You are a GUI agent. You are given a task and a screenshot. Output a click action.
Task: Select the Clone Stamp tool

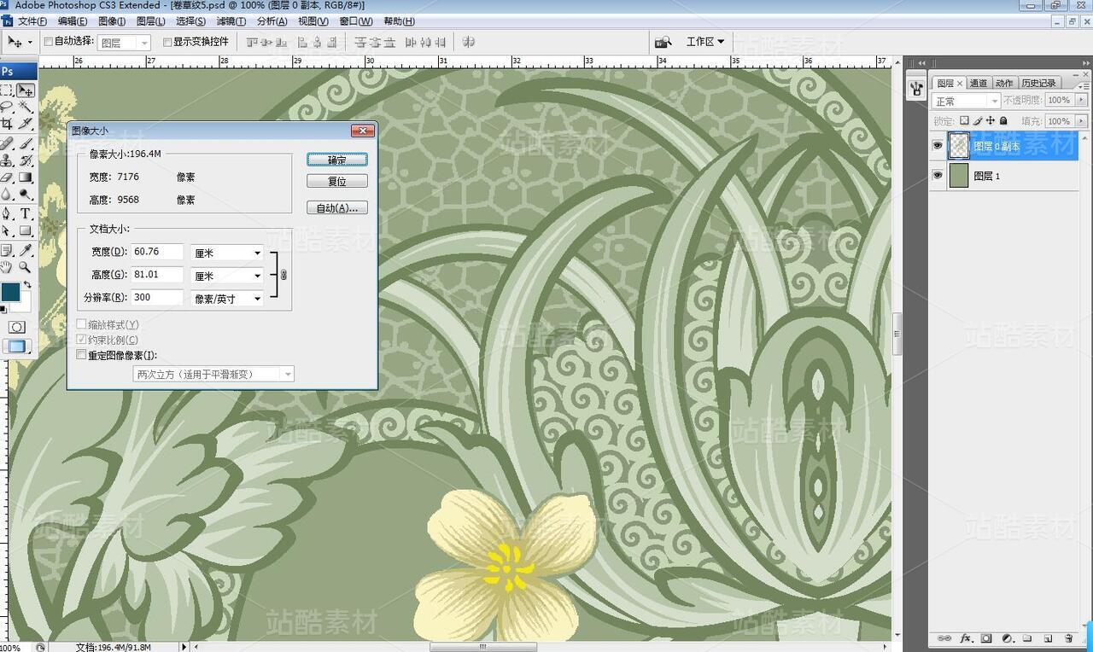point(7,160)
